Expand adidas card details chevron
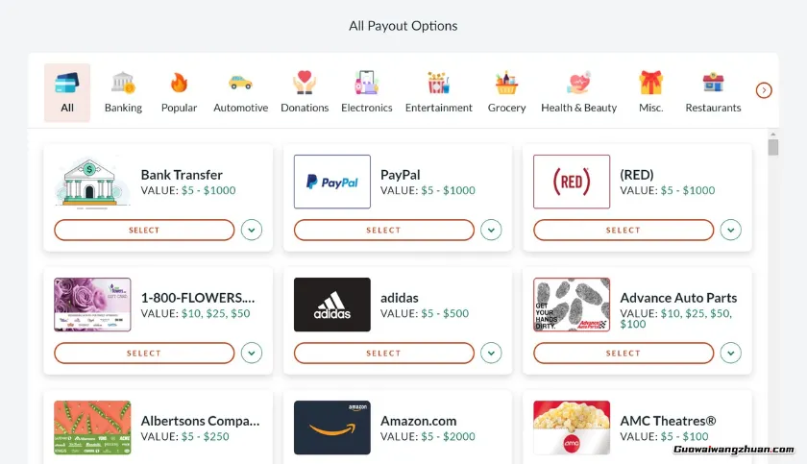This screenshot has height=464, width=807. coord(492,354)
